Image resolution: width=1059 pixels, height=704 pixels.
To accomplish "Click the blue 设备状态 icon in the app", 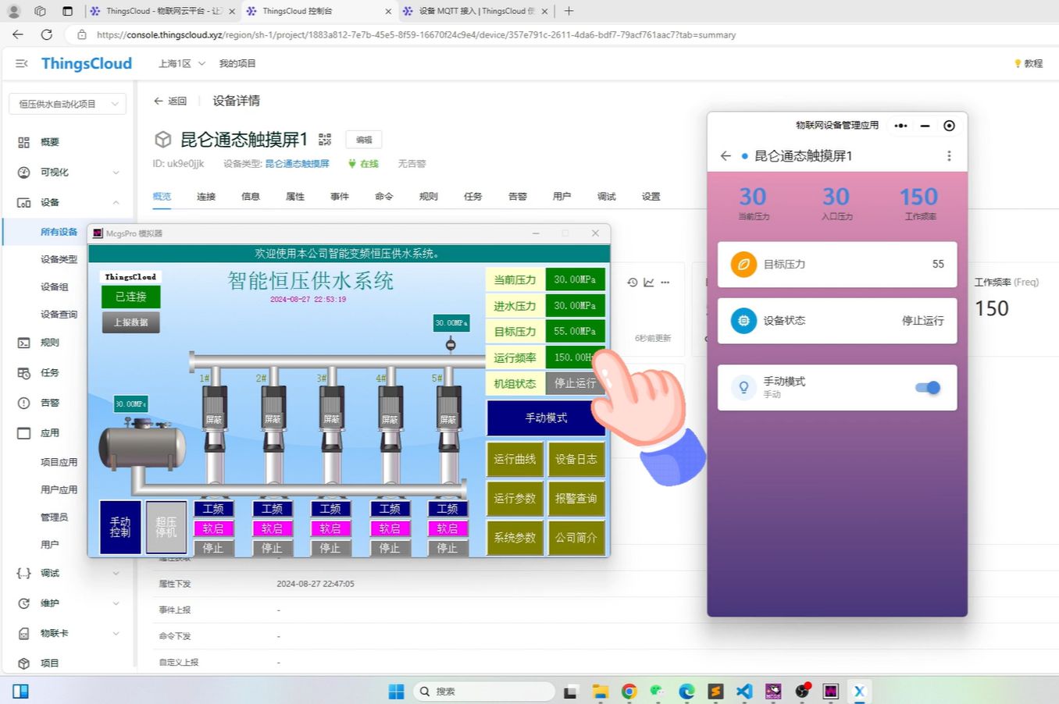I will pyautogui.click(x=743, y=321).
